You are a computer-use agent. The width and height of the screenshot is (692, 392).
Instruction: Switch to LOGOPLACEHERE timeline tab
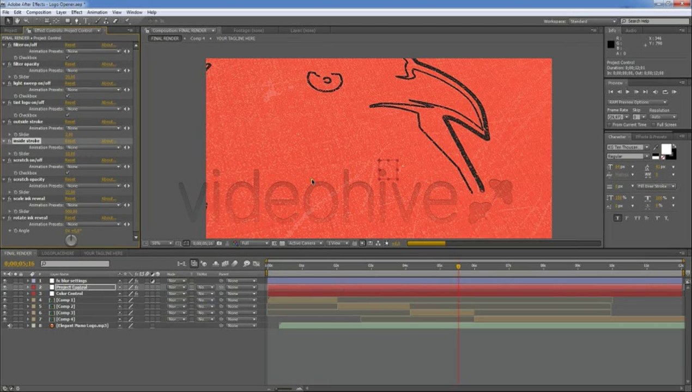[58, 253]
